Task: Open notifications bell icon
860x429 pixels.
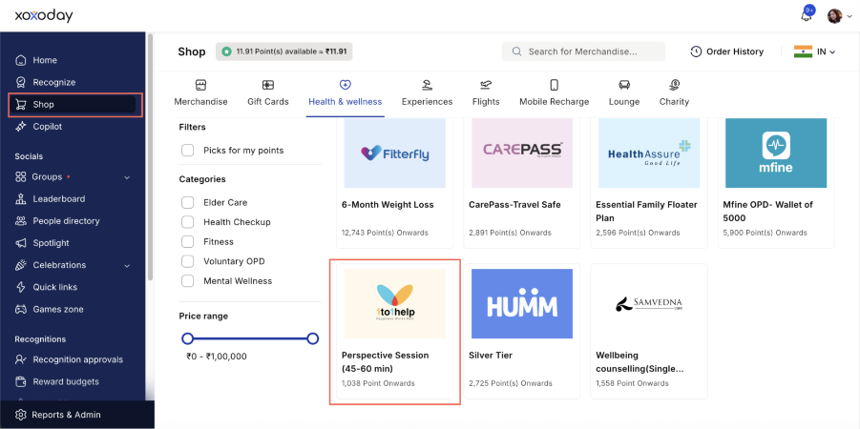Action: pos(806,15)
